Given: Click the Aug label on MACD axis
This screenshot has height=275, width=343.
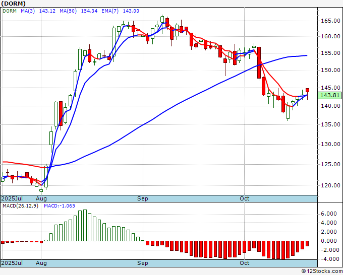Looking at the screenshot, I should [x=41, y=263].
